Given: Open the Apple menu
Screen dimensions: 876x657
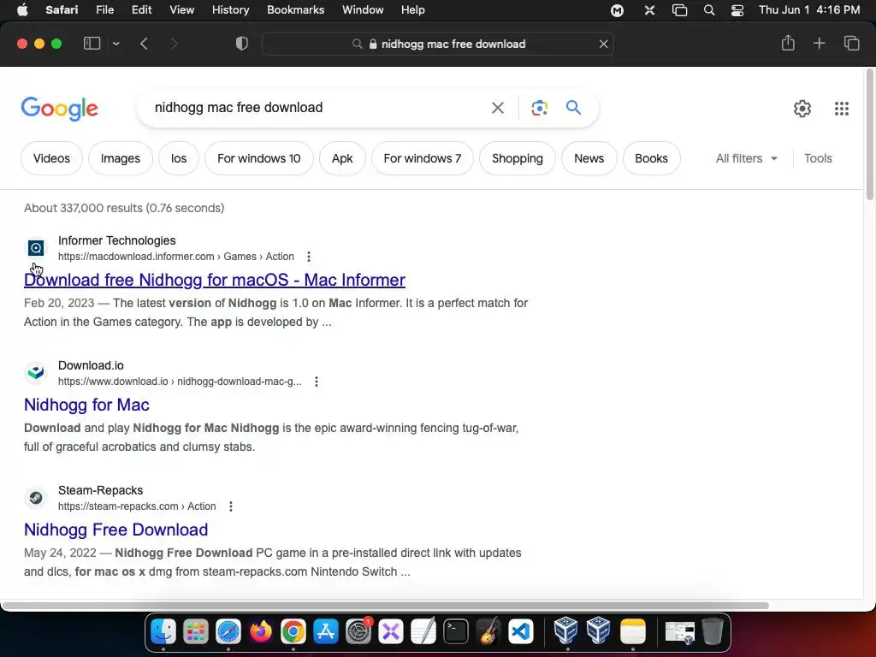Looking at the screenshot, I should [22, 10].
